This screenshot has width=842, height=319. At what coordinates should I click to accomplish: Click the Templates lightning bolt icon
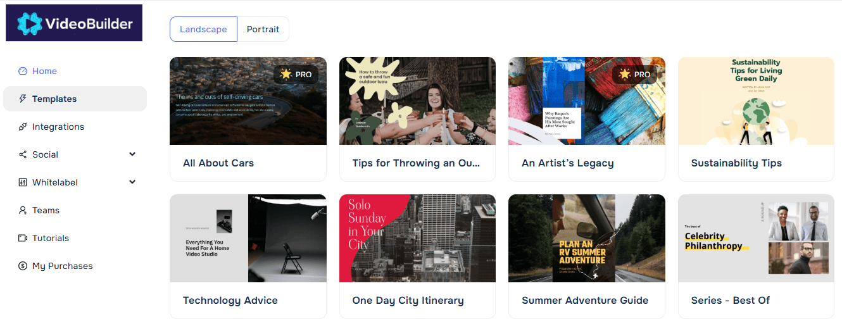[23, 99]
